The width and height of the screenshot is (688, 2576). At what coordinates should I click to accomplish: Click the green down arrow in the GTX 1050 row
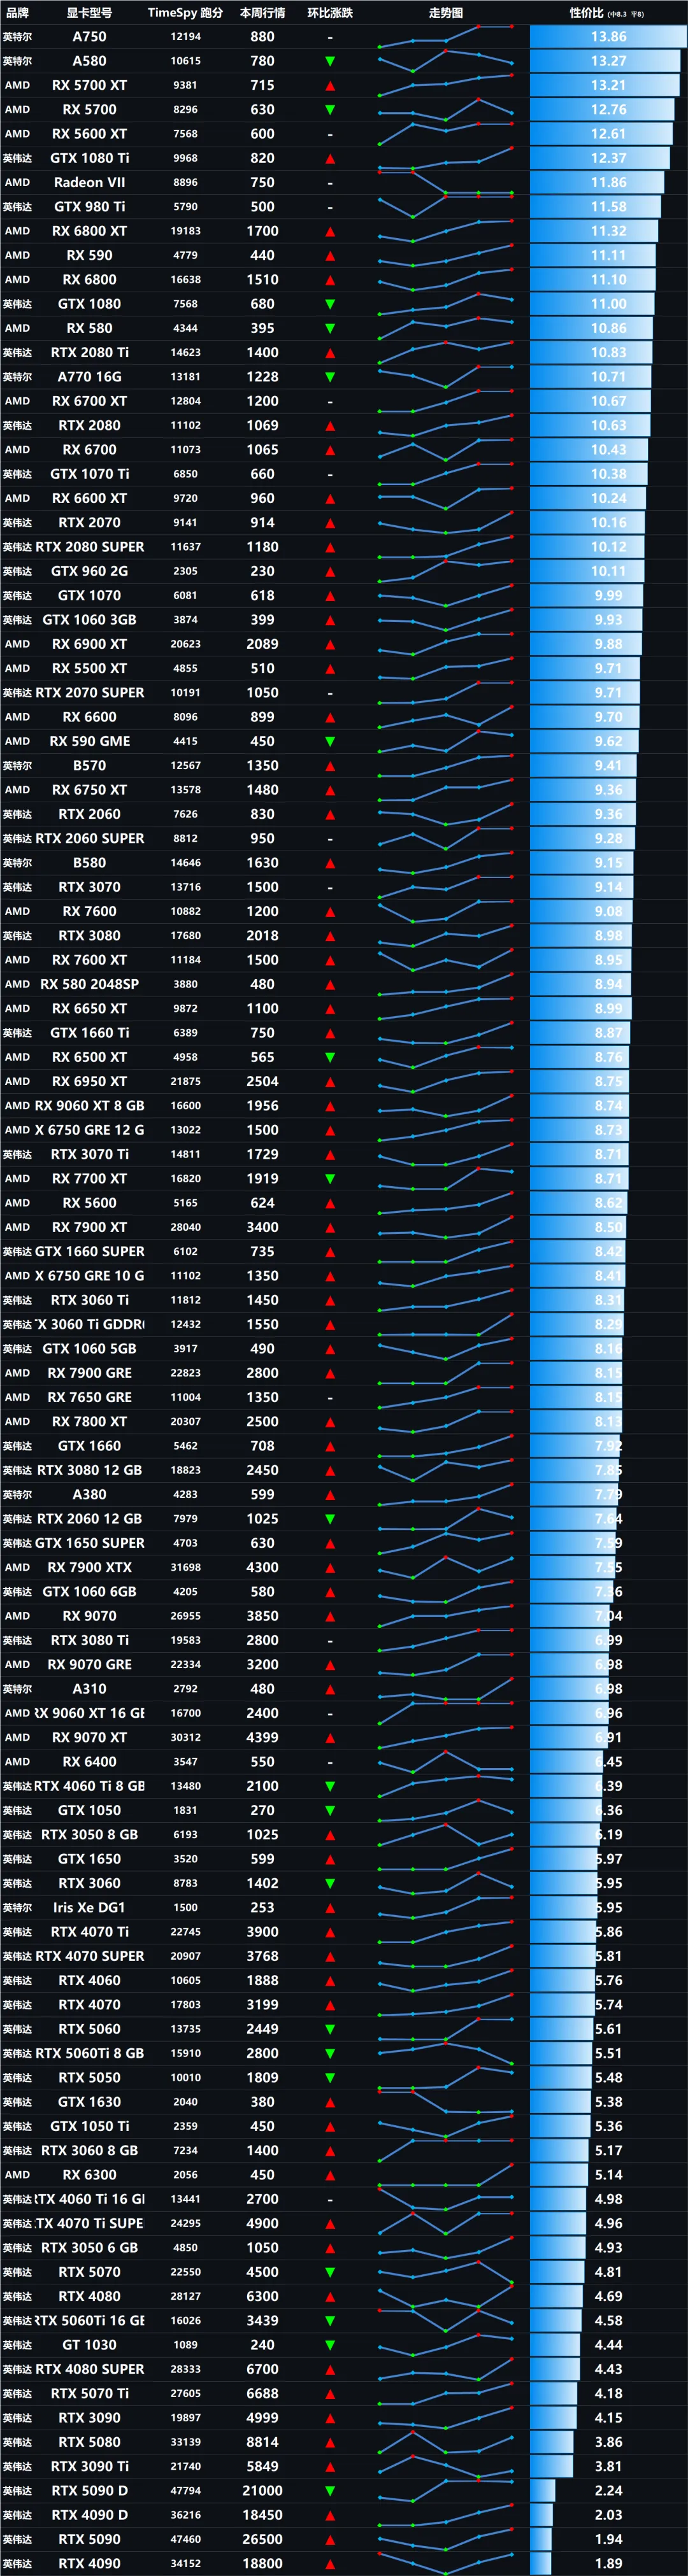tap(330, 1811)
